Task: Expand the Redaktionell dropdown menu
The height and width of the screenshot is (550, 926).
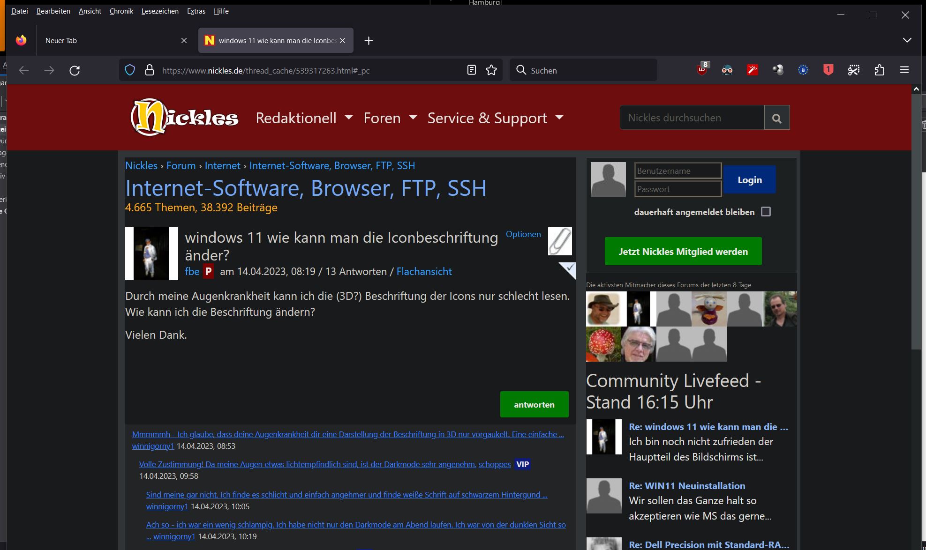Action: point(304,118)
